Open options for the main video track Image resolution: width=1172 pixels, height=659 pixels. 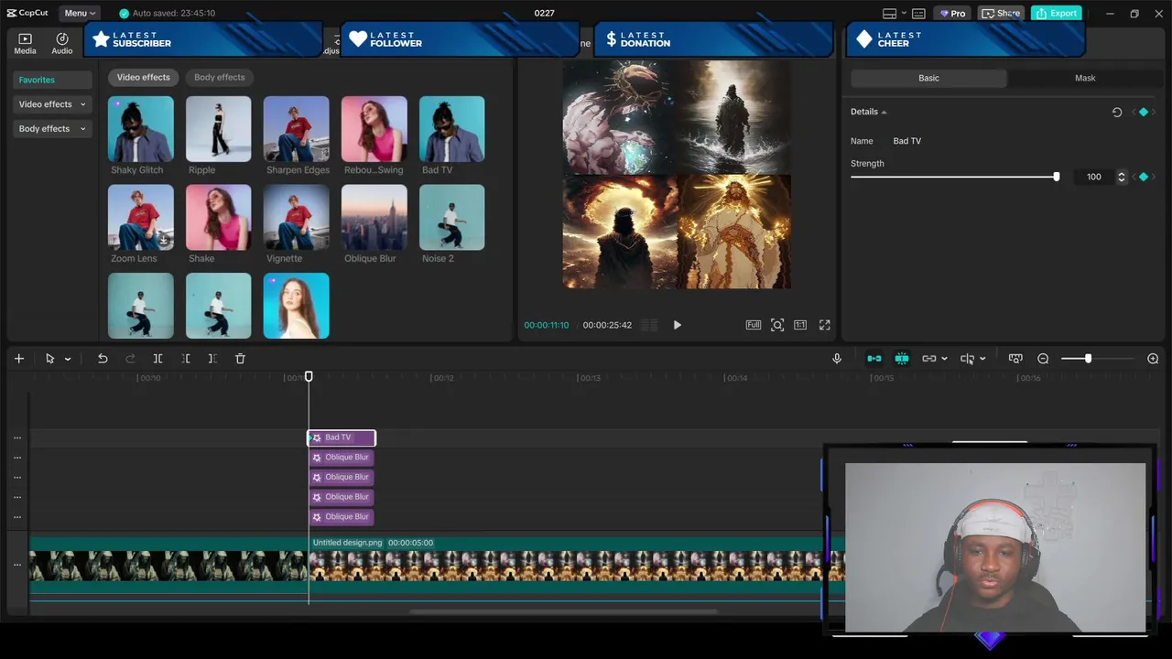17,565
